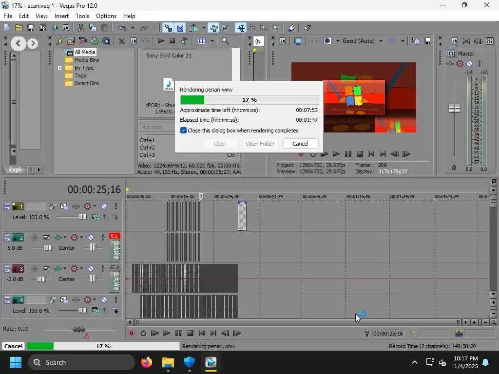Expand the By Type folder node
499x374 pixels.
click(x=59, y=68)
